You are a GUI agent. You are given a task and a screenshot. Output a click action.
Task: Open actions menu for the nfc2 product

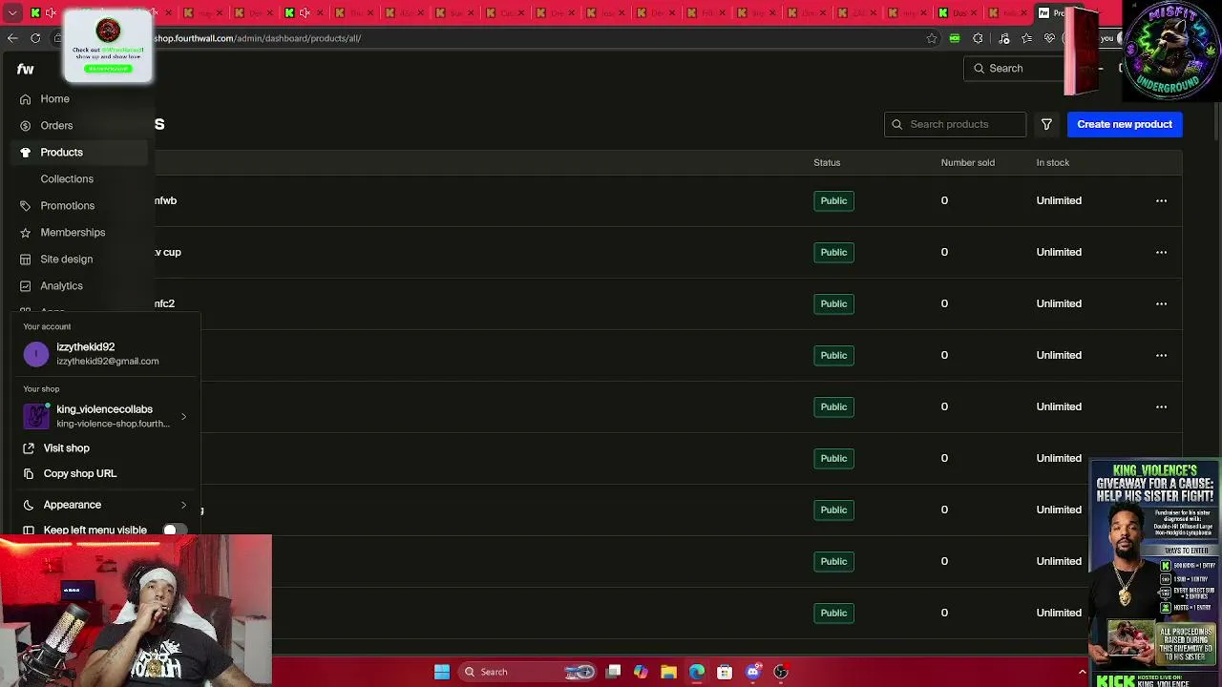(x=1161, y=303)
